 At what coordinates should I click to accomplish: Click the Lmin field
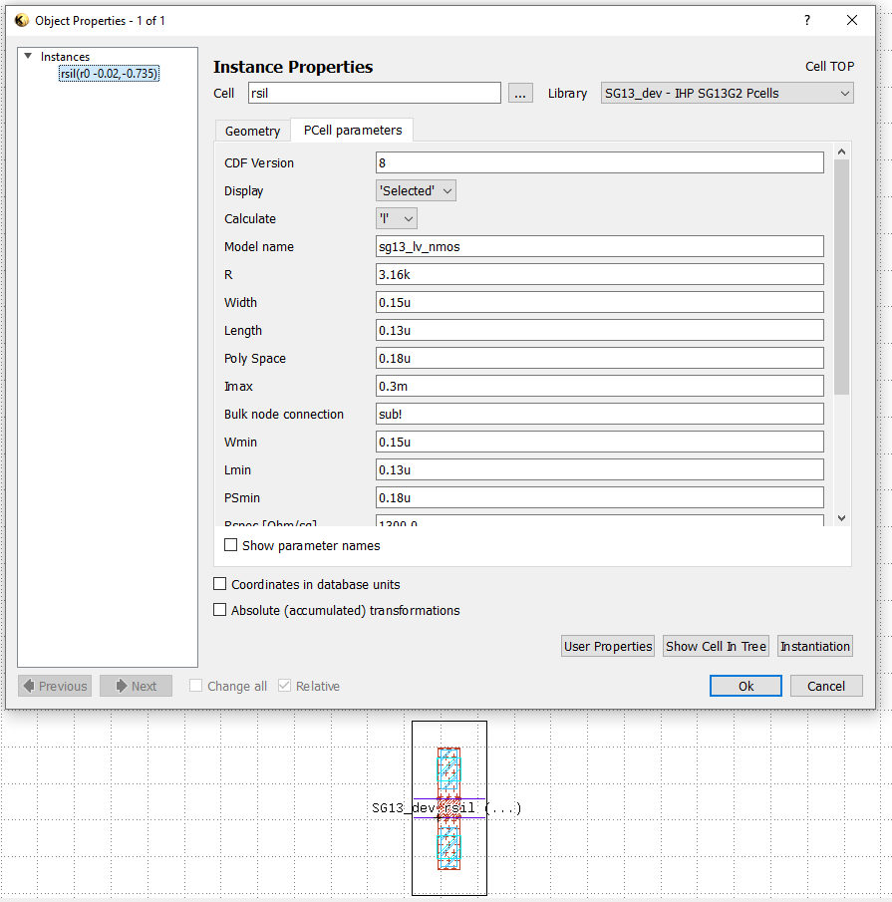(x=599, y=470)
